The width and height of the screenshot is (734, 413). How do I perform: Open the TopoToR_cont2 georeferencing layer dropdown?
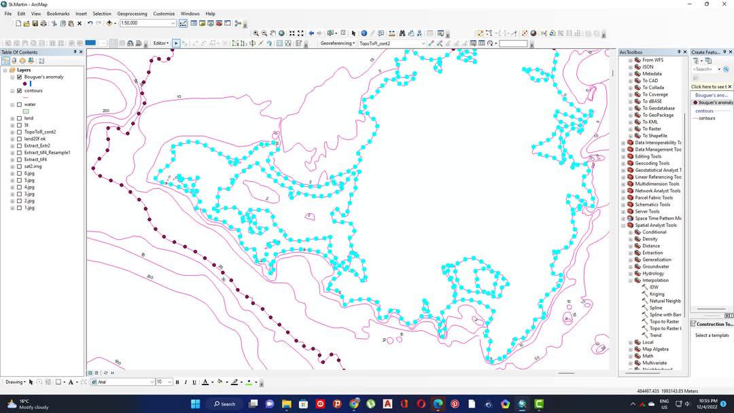(423, 43)
